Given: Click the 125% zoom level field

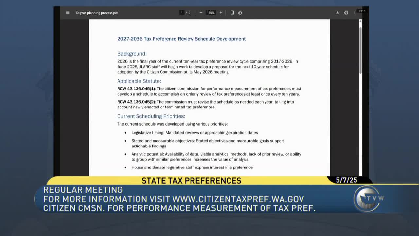Looking at the screenshot, I should [210, 13].
